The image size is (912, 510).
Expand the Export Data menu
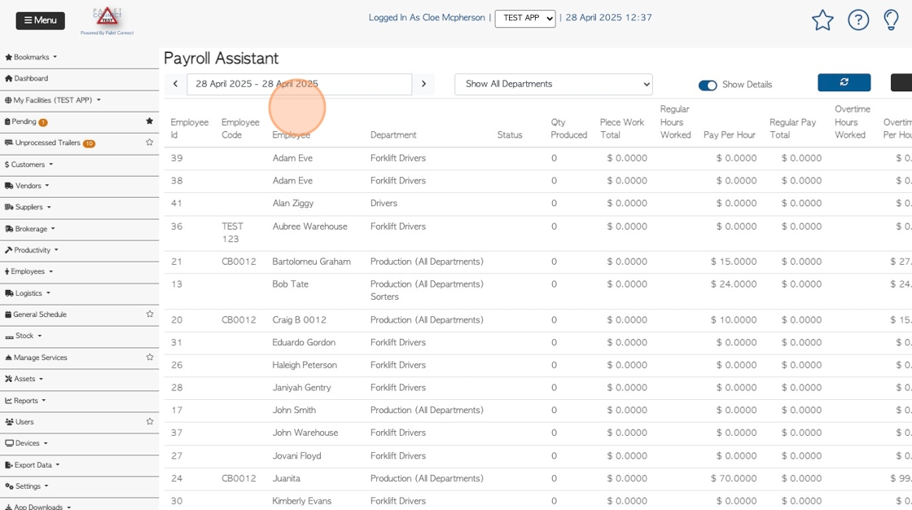coord(32,465)
